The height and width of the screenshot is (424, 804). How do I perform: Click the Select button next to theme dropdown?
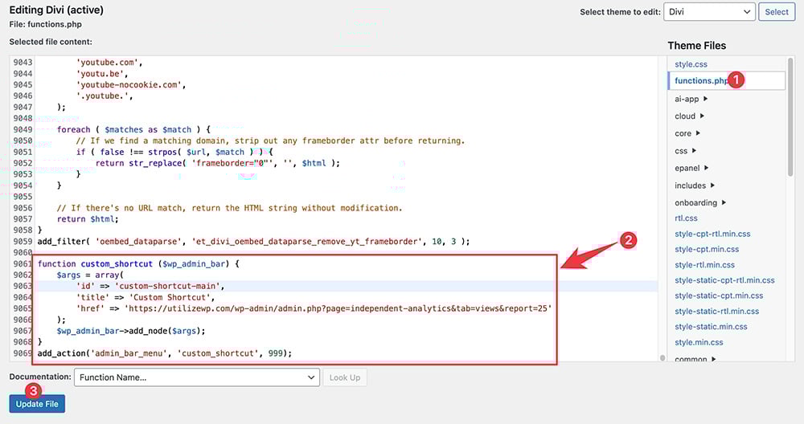tap(777, 12)
